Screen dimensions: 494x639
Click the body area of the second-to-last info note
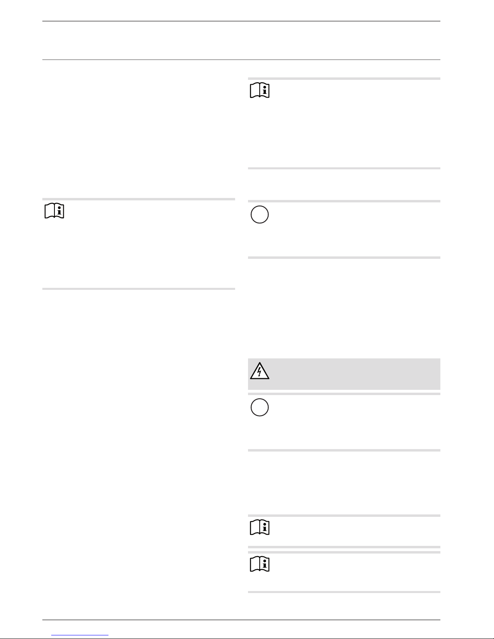(x=355, y=531)
